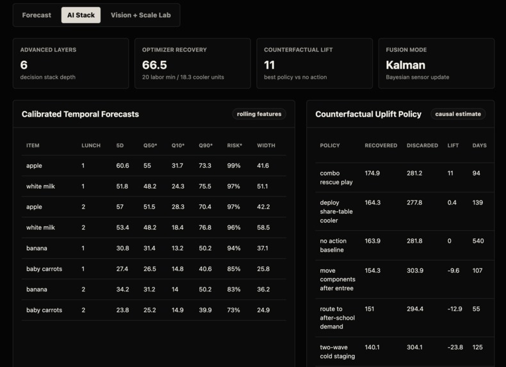Click the 26.5 Q50 value
This screenshot has height=367, width=506.
point(150,269)
